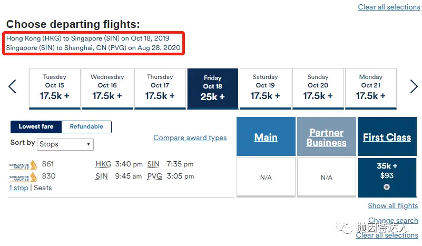Click Clear all selections at top
Screen dimensions: 422x246
pyautogui.click(x=389, y=7)
